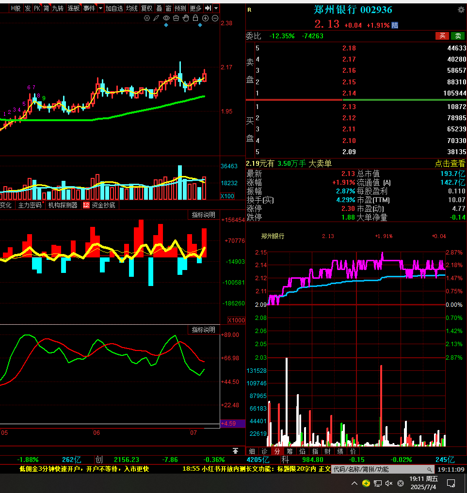Open 指标说明 for the bottom oscillator indicator
The image size is (467, 493).
point(204,330)
